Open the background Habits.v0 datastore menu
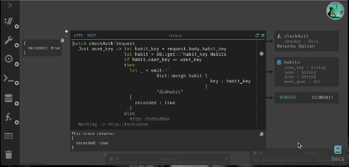This screenshot has width=349, height=167. coord(226,159)
